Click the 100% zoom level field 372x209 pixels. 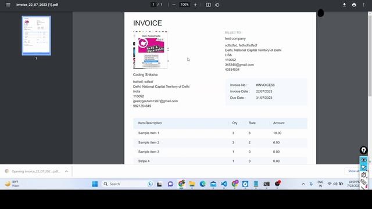tap(185, 5)
